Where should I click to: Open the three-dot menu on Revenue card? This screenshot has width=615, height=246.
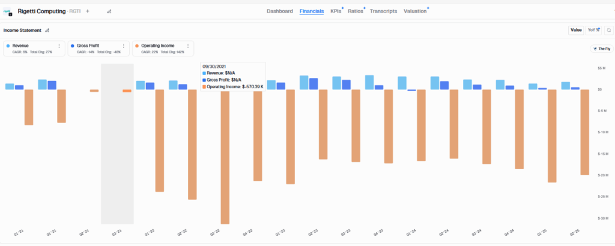point(59,46)
